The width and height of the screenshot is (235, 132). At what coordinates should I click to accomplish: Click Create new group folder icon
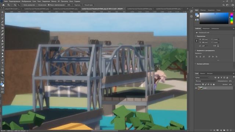coord(224,131)
